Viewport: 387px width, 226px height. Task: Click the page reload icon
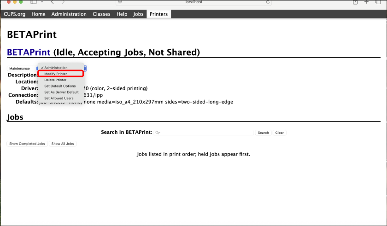268,2
